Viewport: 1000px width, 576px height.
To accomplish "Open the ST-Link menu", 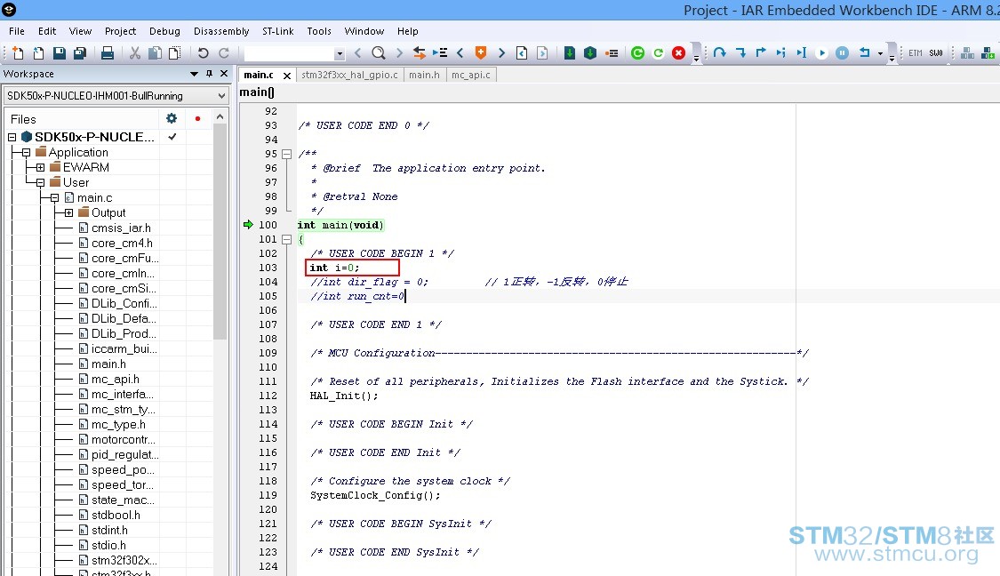I will [277, 31].
